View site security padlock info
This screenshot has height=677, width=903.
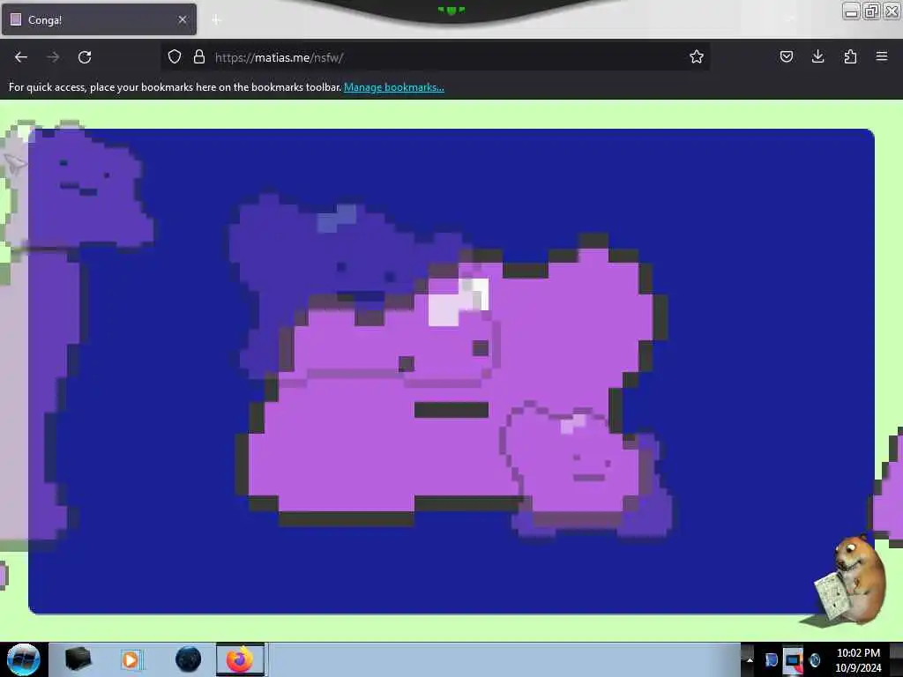tap(199, 56)
